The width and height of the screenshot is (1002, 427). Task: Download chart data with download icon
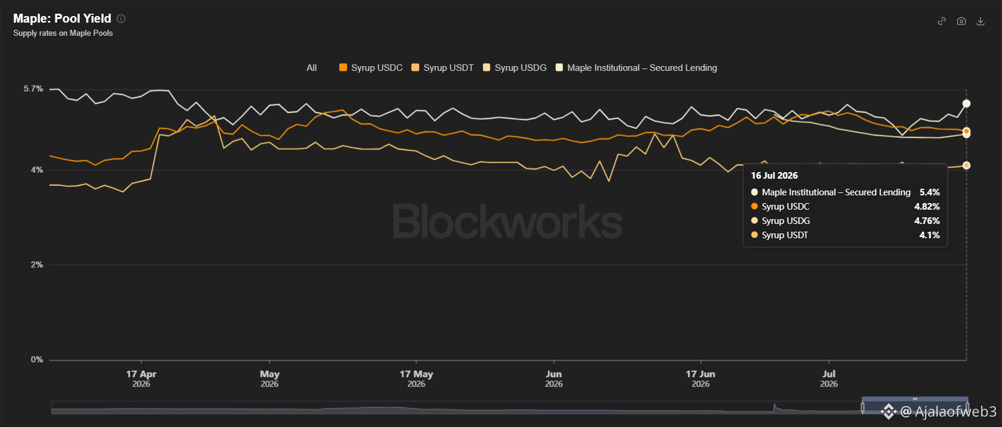[981, 21]
